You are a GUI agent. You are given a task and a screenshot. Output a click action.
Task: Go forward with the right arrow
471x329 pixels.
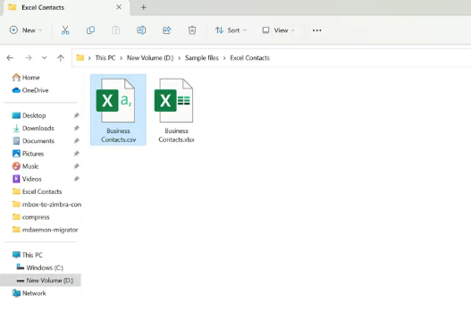pos(29,58)
